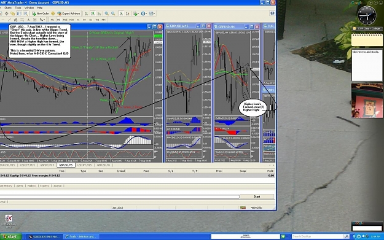The image size is (384, 240).
Task: Switch timeframe to M30
Action: tap(71, 20)
